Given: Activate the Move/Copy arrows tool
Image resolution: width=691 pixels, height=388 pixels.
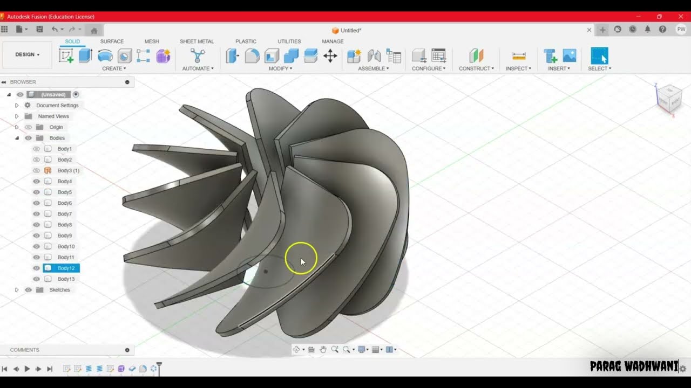Looking at the screenshot, I should coord(330,56).
